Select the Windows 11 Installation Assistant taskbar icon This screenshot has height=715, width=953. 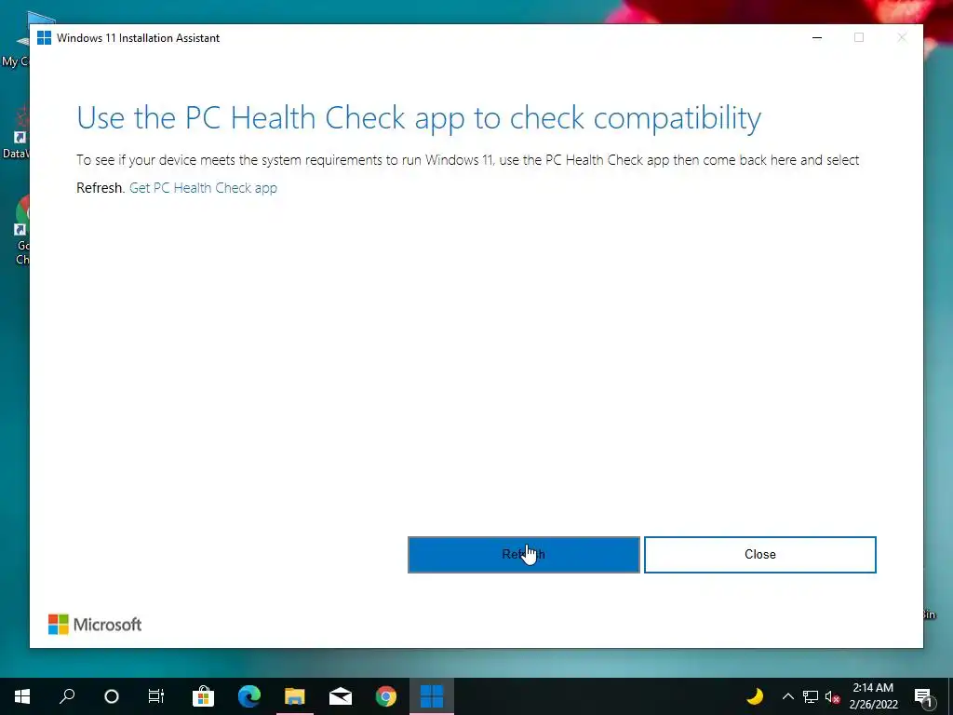[432, 696]
